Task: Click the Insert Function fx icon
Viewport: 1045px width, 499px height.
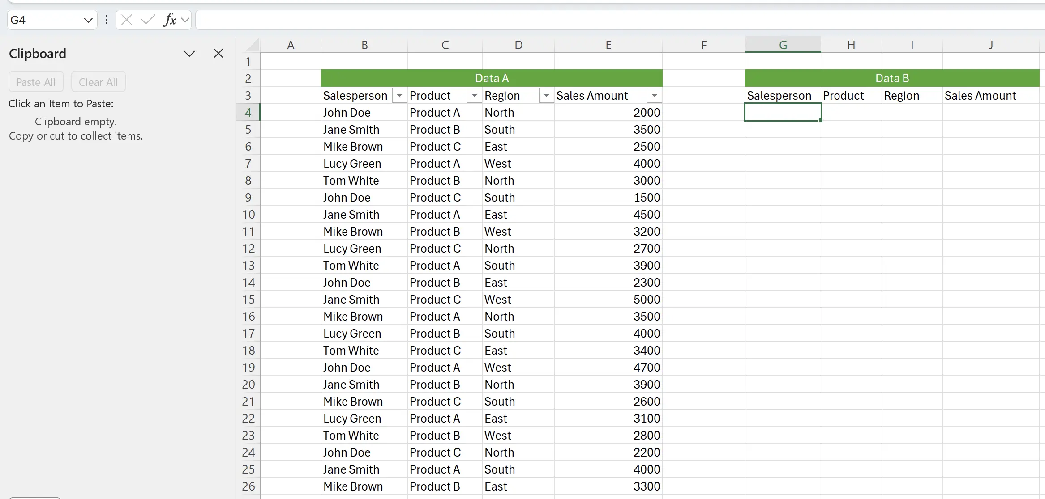Action: tap(170, 20)
